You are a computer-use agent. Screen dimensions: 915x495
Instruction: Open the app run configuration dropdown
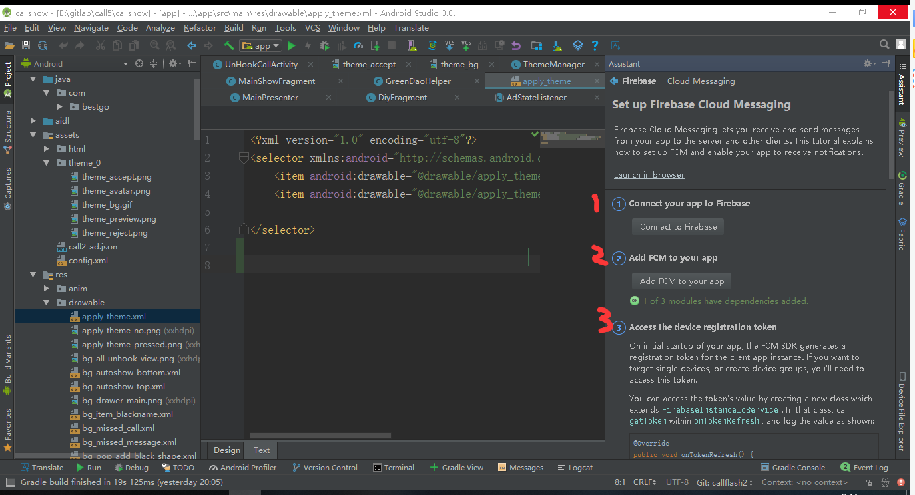(x=262, y=45)
